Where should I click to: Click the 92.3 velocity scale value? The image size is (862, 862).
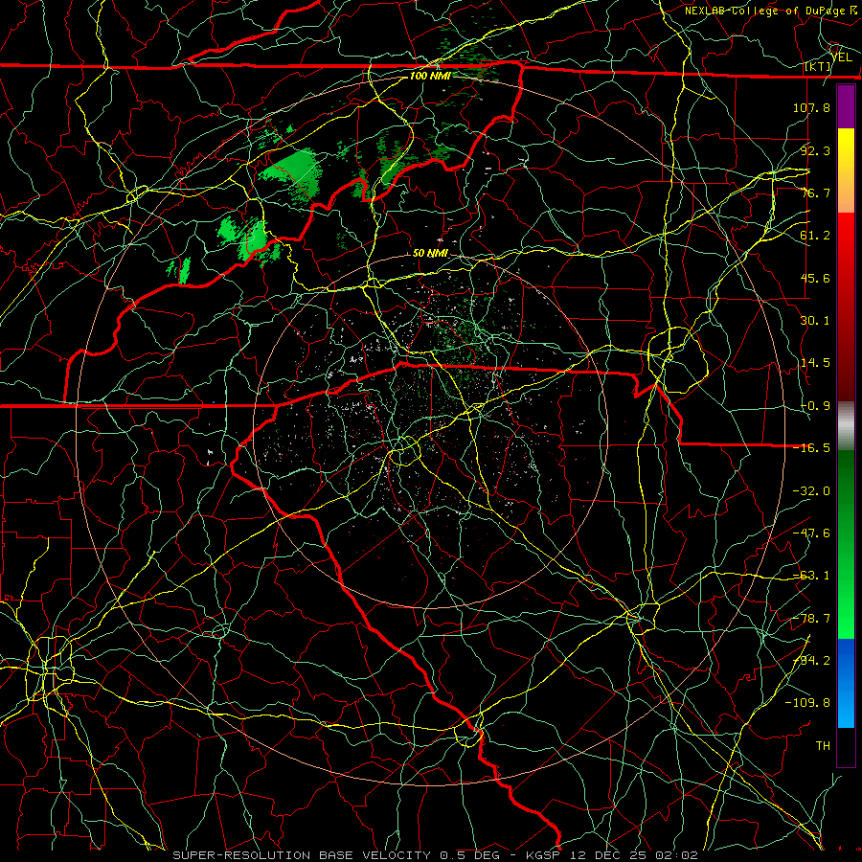(x=815, y=150)
